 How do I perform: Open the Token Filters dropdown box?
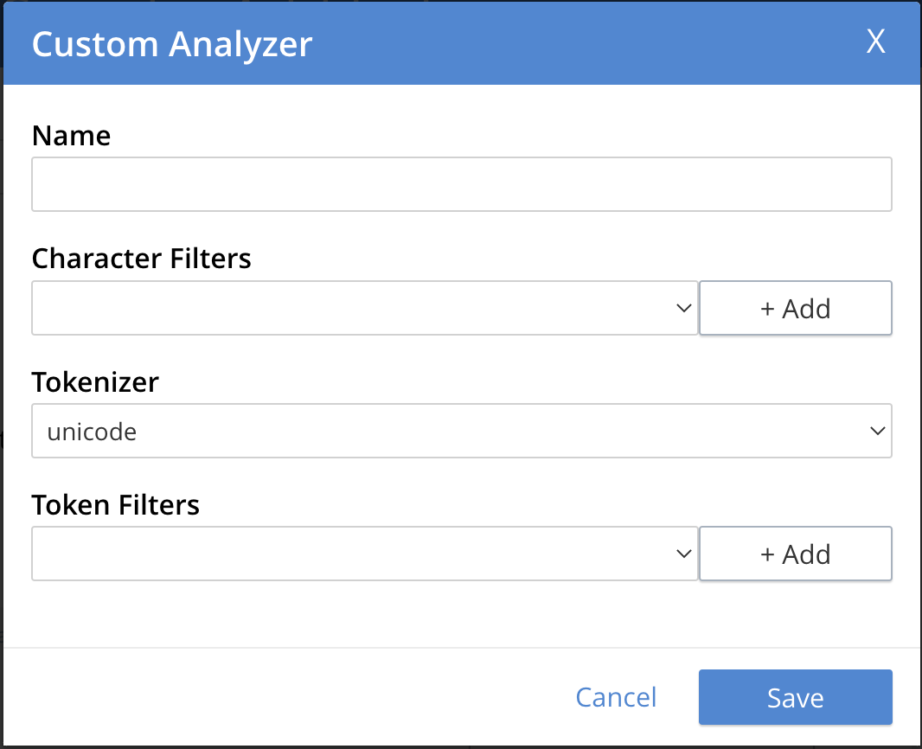pyautogui.click(x=355, y=554)
